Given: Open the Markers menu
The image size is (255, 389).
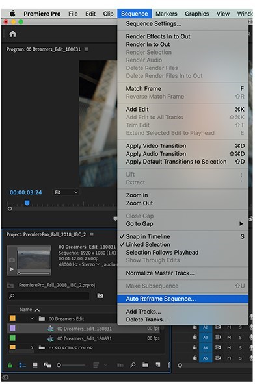Looking at the screenshot, I should [x=167, y=14].
